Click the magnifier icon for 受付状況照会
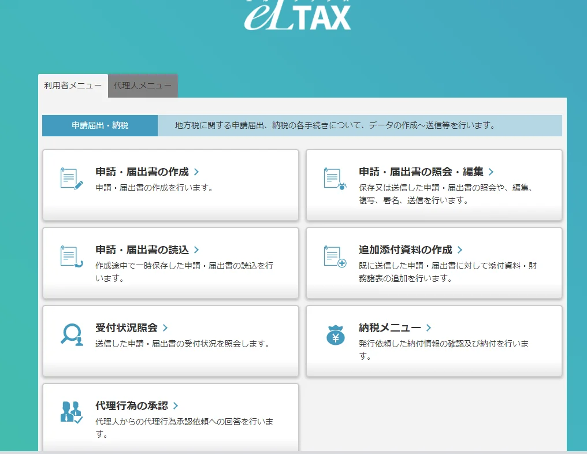This screenshot has width=587, height=454. (x=72, y=334)
